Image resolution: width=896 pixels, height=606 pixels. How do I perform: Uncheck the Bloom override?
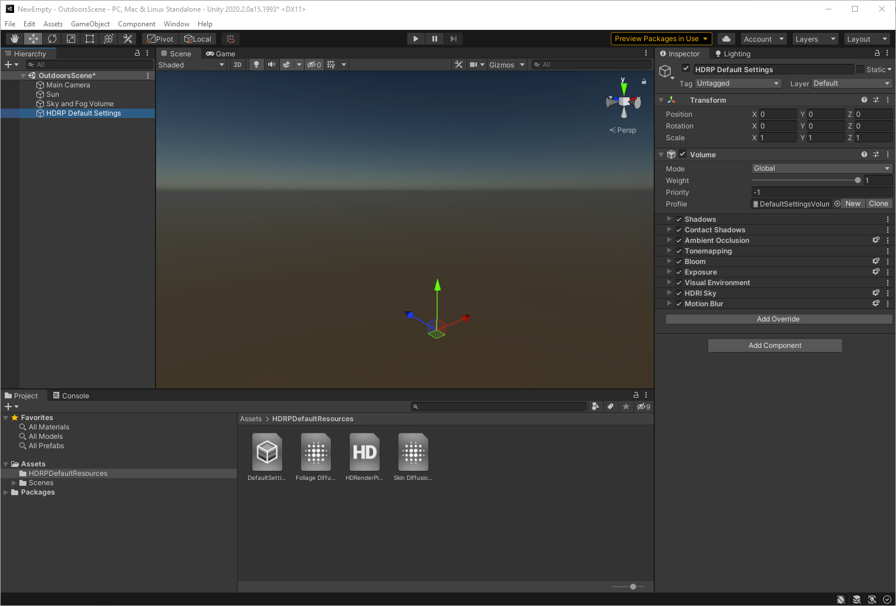coord(679,262)
